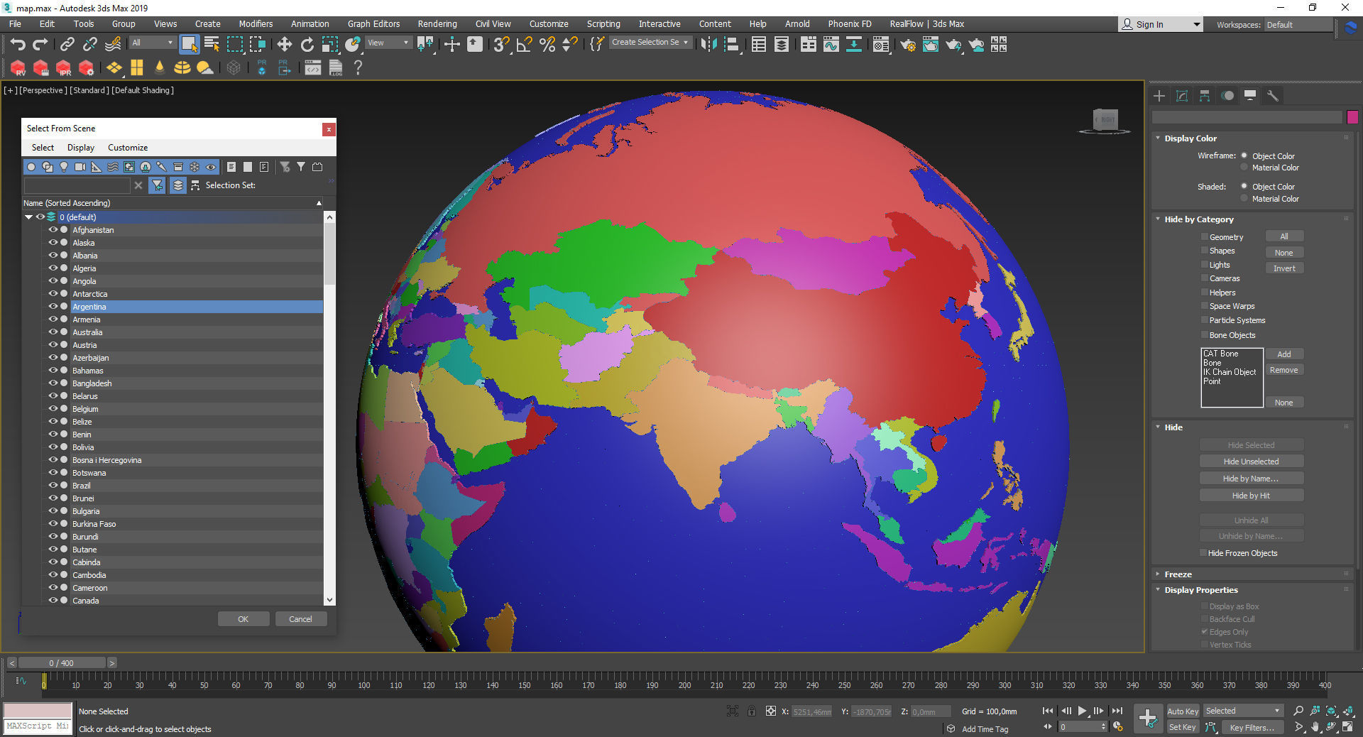Open the Render Setup icon
Screen dimensions: 1363x737
(x=908, y=45)
